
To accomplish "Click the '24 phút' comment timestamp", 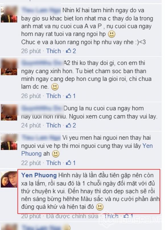I will pos(31,126).
